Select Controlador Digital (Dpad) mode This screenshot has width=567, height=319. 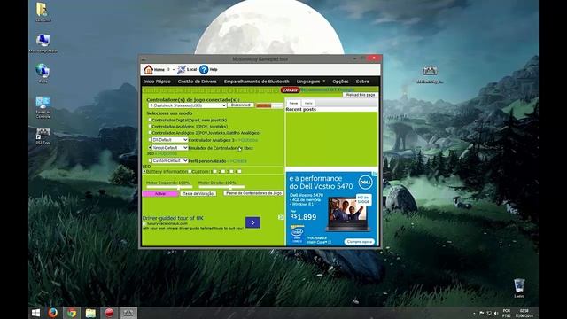(150, 120)
